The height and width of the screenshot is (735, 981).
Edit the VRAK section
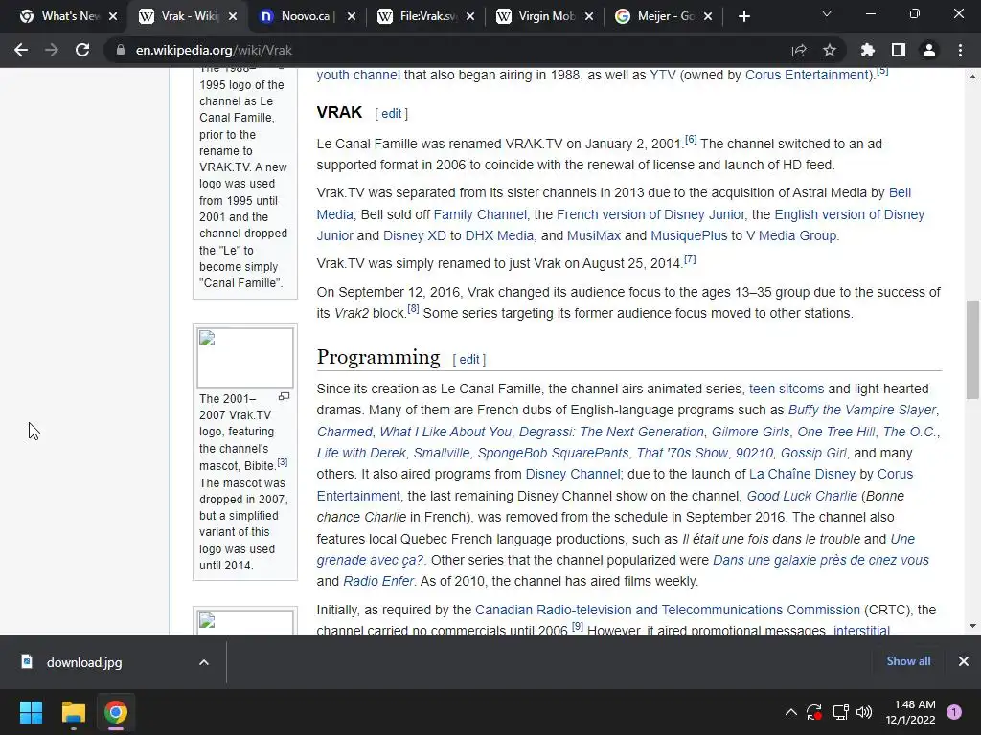tap(392, 114)
